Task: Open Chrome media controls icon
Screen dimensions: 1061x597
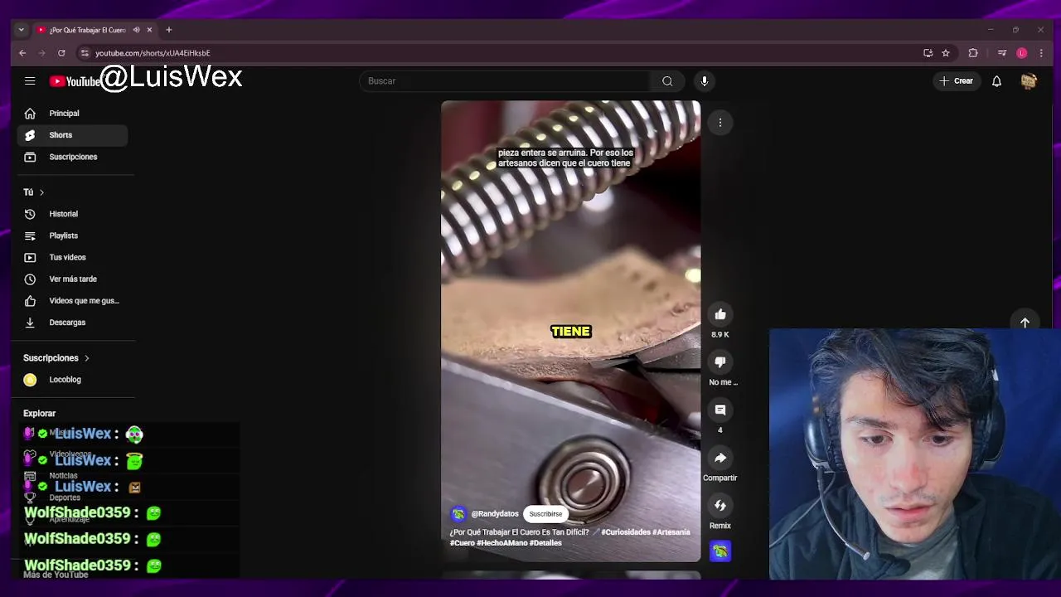Action: click(x=1001, y=53)
